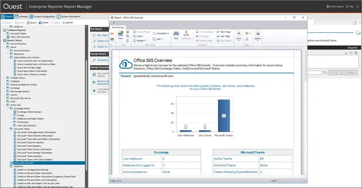Open the Scale dropdown
The image size is (362, 188).
pyautogui.click(x=138, y=36)
